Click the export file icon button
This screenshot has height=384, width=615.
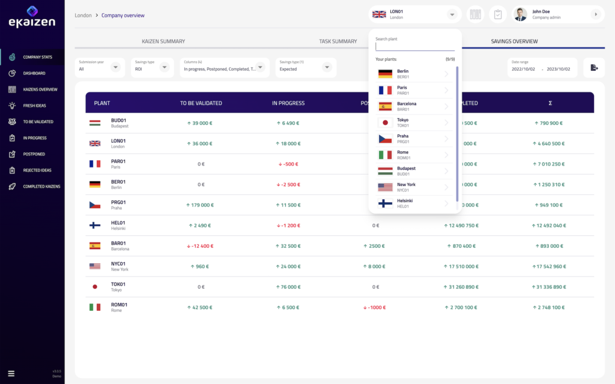point(594,68)
